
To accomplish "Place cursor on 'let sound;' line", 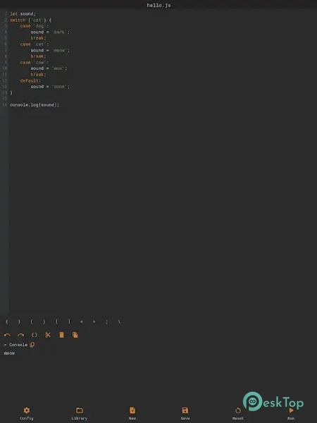I will (23, 14).
